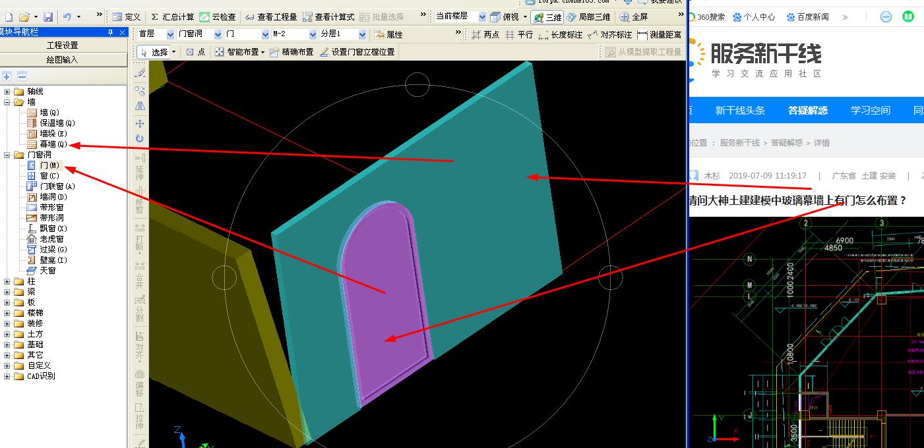Open the 工程设置 panel tab
This screenshot has width=924, height=448.
pyautogui.click(x=63, y=45)
